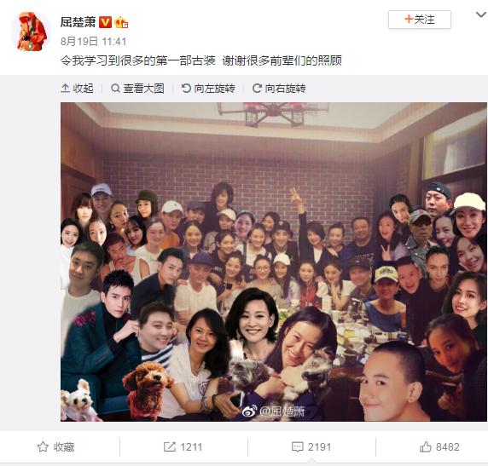Click the orange verified V badge
This screenshot has width=488, height=466.
[105, 22]
